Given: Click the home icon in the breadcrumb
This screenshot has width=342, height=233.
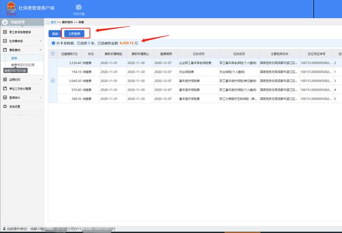Looking at the screenshot, I should [48, 22].
